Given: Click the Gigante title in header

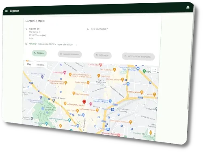Looking at the screenshot, I should pyautogui.click(x=14, y=11).
